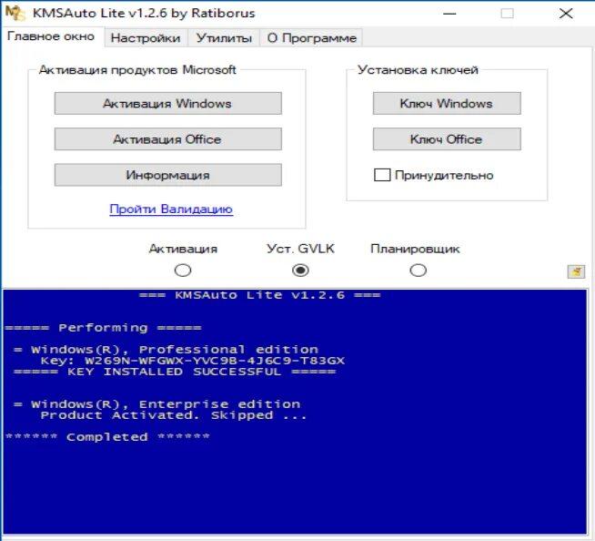
Task: Click the Completed line in console
Action: pyautogui.click(x=107, y=437)
